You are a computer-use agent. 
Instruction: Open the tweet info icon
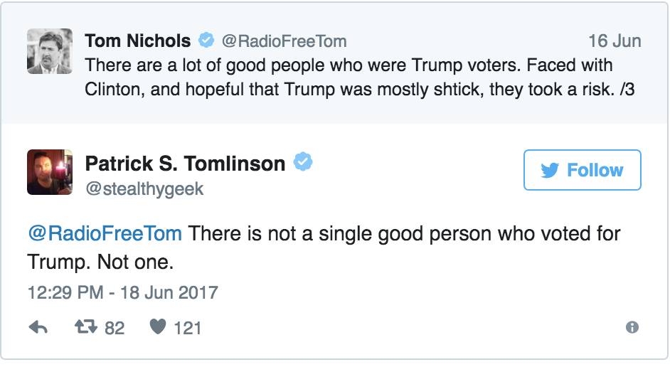pos(632,327)
